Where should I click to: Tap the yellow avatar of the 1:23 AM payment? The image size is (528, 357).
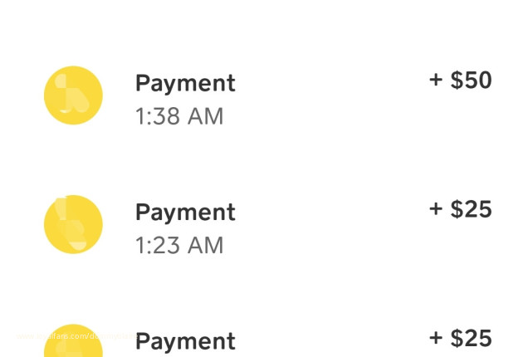tap(73, 224)
